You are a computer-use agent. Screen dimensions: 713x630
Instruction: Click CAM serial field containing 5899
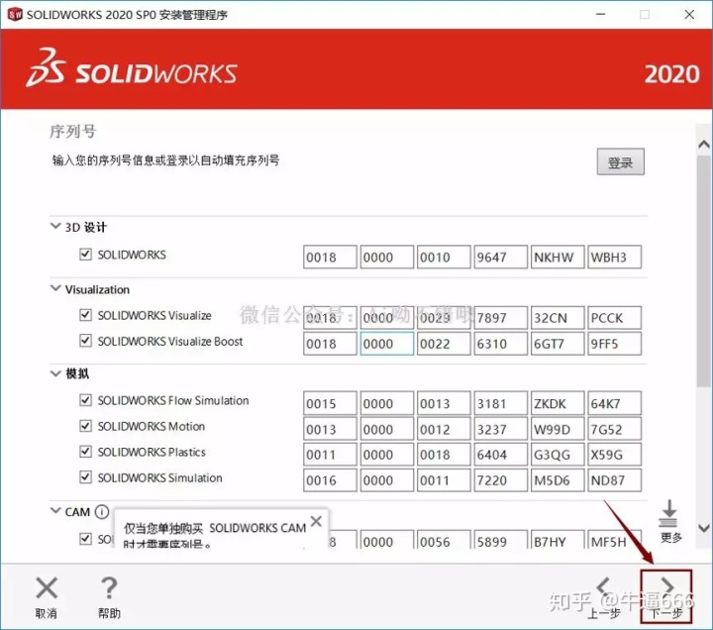tap(501, 540)
